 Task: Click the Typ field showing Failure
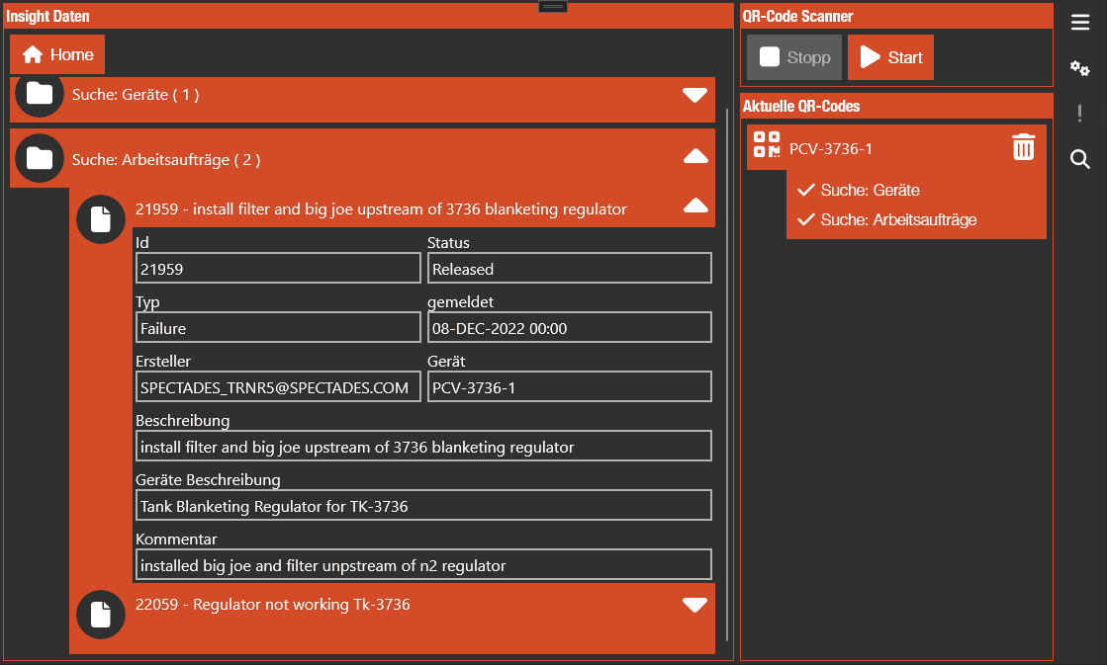278,327
